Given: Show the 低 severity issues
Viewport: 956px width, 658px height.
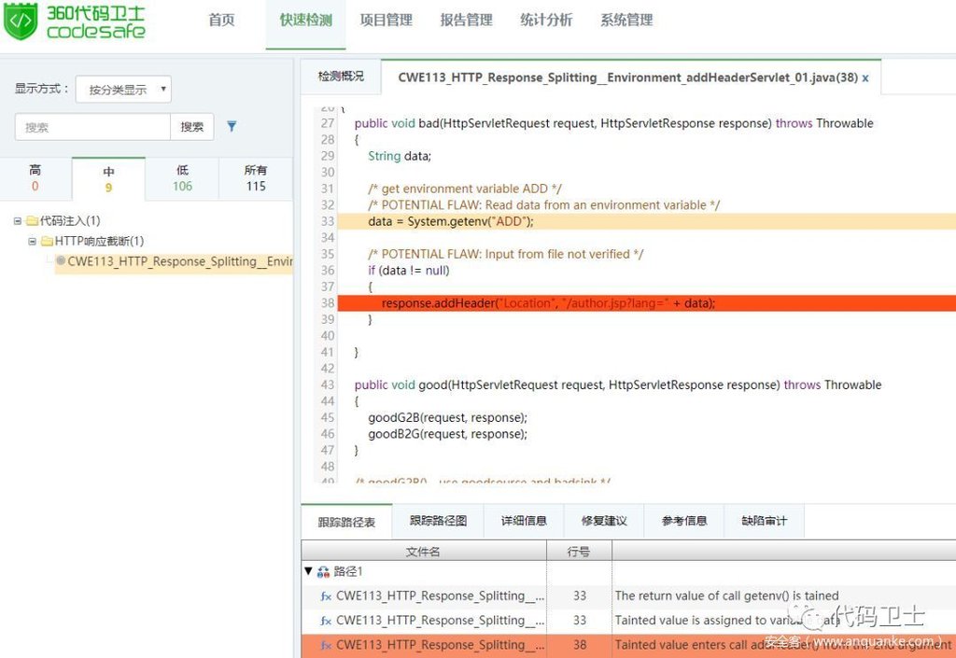Looking at the screenshot, I should pyautogui.click(x=182, y=178).
